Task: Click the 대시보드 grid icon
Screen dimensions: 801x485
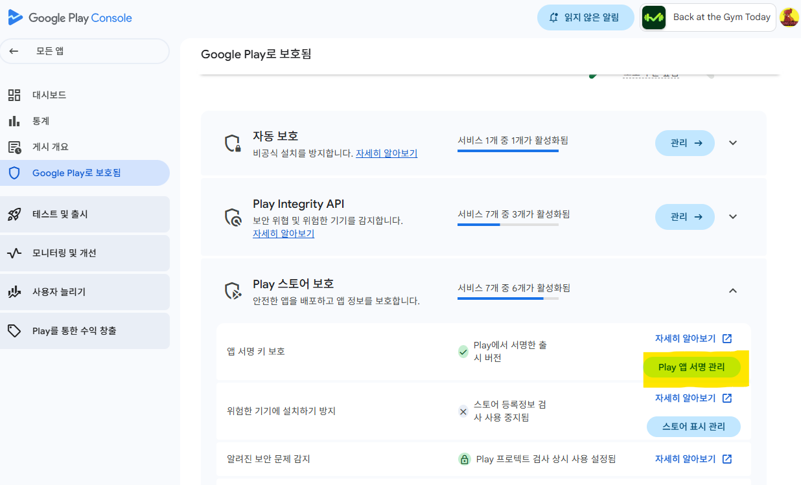Action: (14, 95)
